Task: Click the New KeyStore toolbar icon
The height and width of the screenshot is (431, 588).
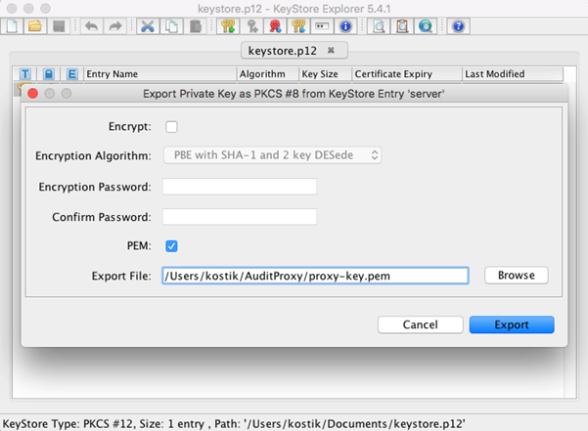Action: (x=12, y=26)
